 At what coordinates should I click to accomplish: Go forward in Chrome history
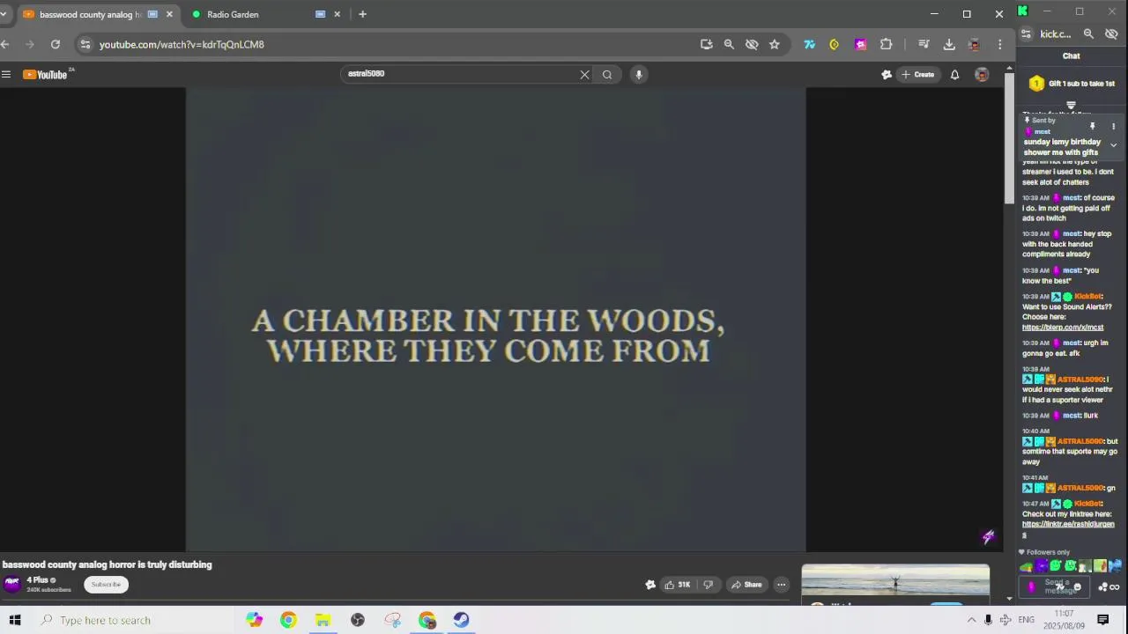[x=31, y=44]
